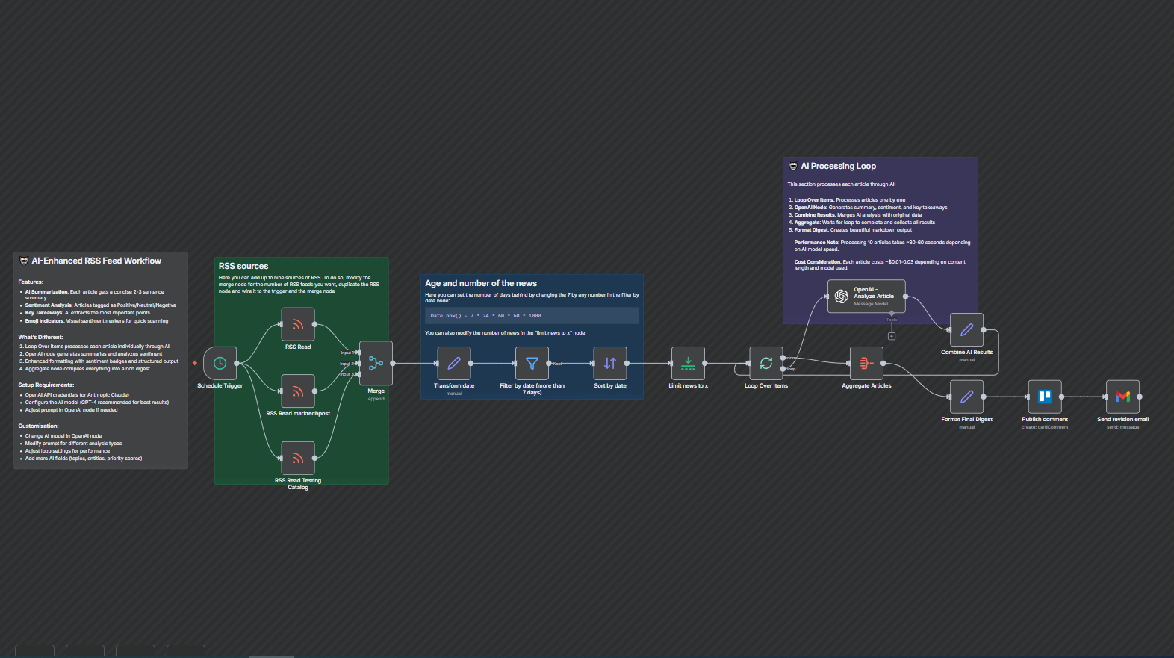Click the RSS sources sticky note heading
Screen dimensions: 1174x658
click(243, 267)
